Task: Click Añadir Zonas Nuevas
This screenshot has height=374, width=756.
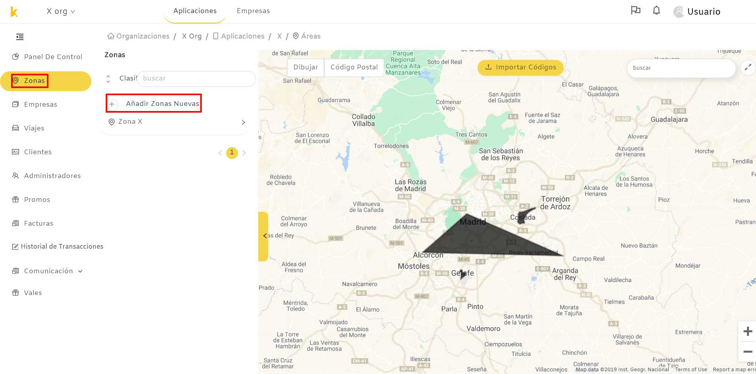Action: (x=154, y=104)
